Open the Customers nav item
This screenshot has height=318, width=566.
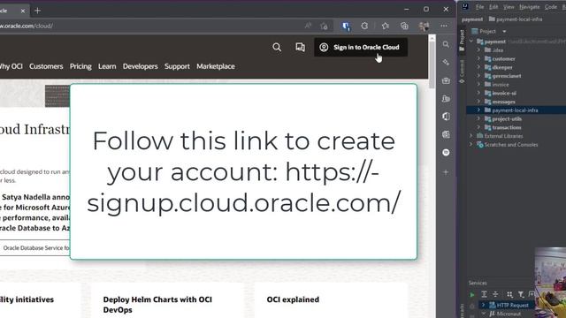46,66
